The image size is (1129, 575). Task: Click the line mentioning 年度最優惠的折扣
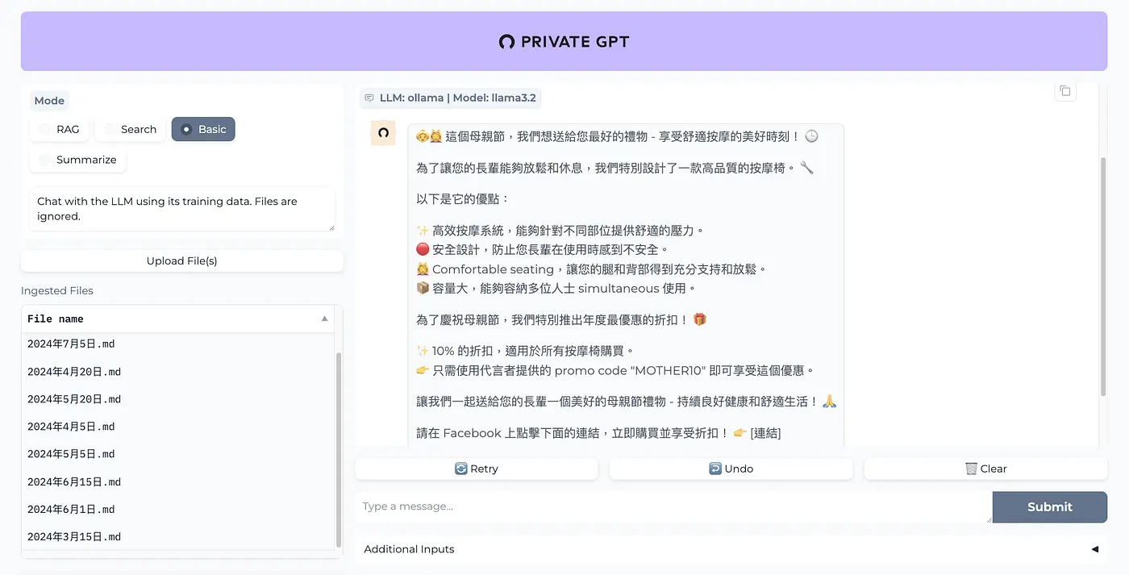click(x=561, y=320)
